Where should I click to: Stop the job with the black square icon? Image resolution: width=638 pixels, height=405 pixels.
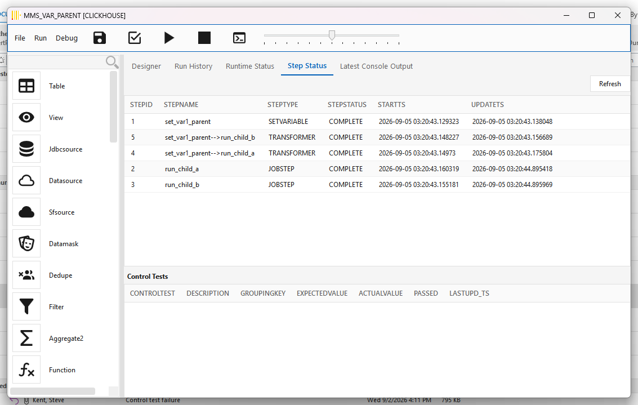(204, 38)
